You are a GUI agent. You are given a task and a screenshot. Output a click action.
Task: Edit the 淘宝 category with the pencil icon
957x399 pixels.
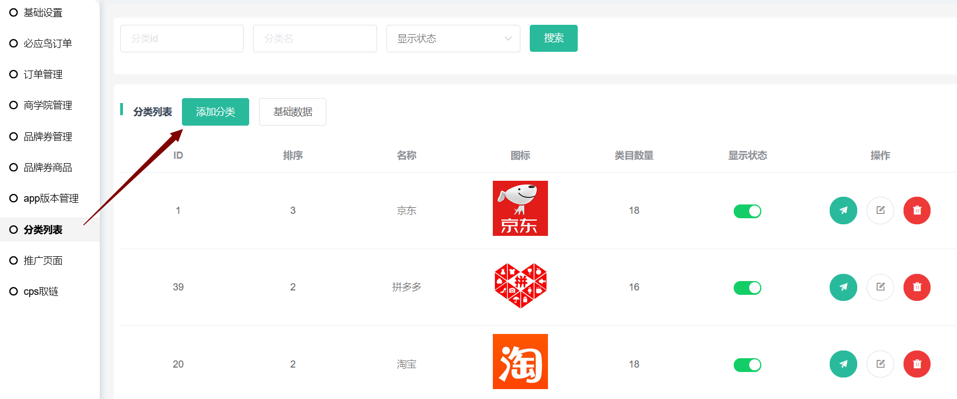coord(880,364)
